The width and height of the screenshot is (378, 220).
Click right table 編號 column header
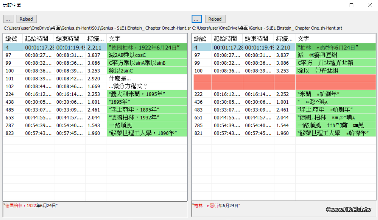[202, 39]
